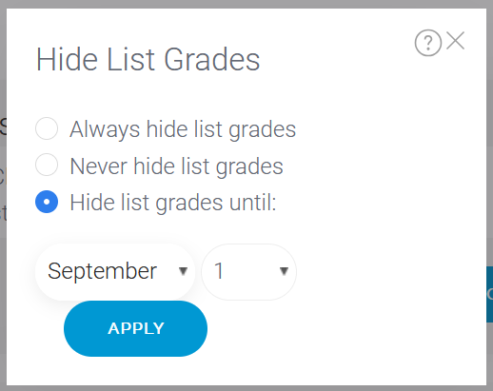The width and height of the screenshot is (493, 391).
Task: Click the 'Never hide list grades' label text
Action: click(x=176, y=166)
